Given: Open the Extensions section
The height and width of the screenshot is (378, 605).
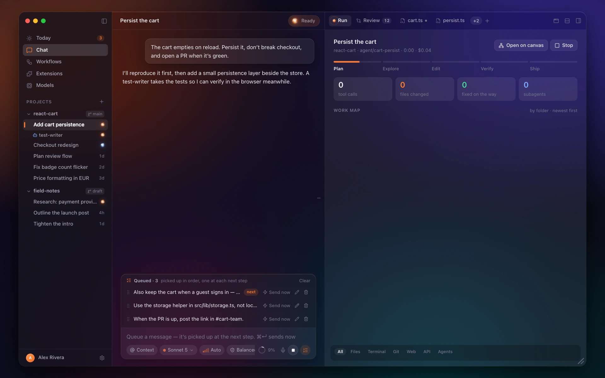Looking at the screenshot, I should (65, 73).
